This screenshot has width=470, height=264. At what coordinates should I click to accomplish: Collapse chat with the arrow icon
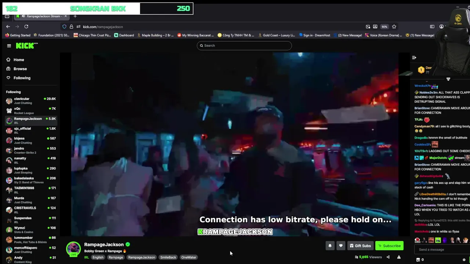pos(414,58)
